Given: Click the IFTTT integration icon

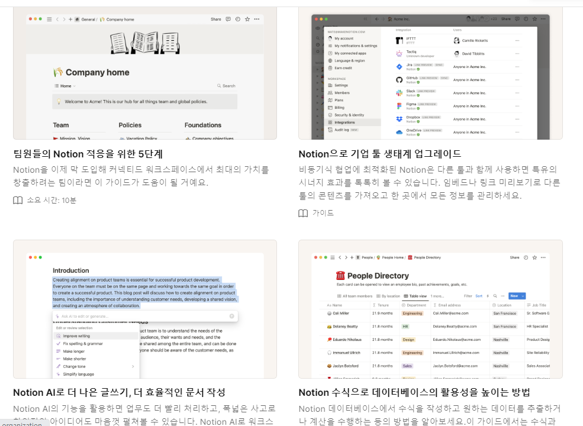Looking at the screenshot, I should tap(399, 40).
